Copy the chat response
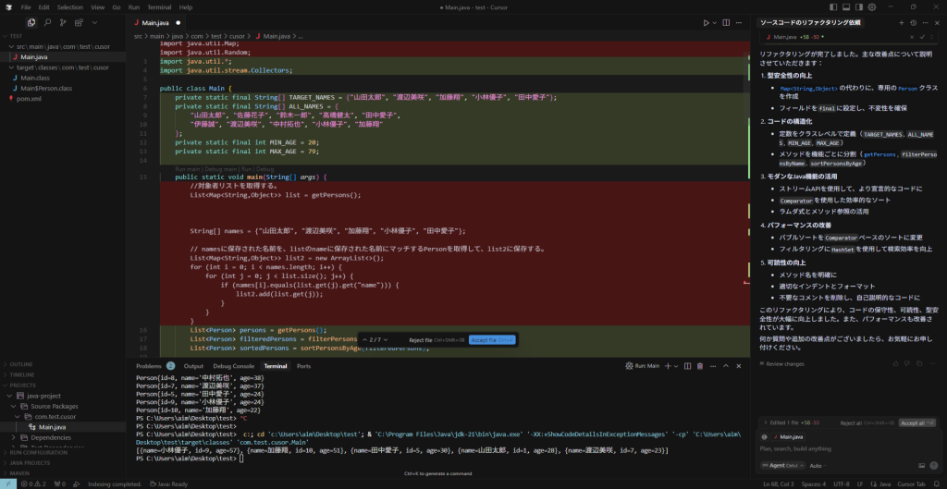Image resolution: width=947 pixels, height=489 pixels. pyautogui.click(x=919, y=363)
